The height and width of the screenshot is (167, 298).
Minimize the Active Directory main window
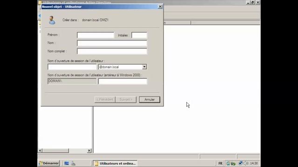pos(248,2)
